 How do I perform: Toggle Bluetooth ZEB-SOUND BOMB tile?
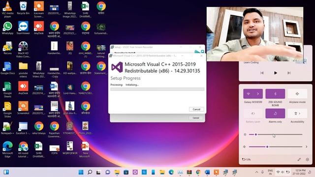[x=275, y=94]
